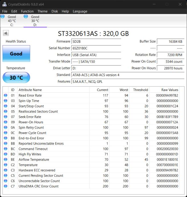Image resolution: width=187 pixels, height=197 pixels.
Task: Open the Function menu
Action: [x=27, y=11]
